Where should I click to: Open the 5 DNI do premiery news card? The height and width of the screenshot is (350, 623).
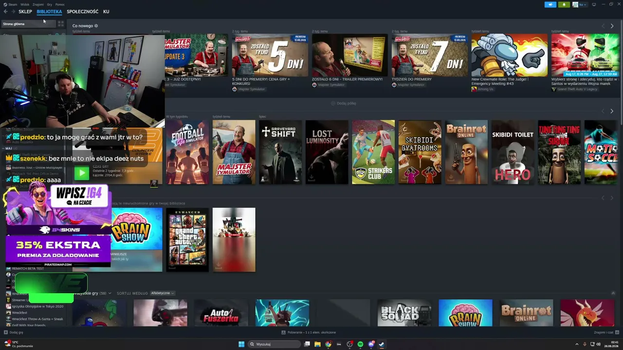[270, 55]
